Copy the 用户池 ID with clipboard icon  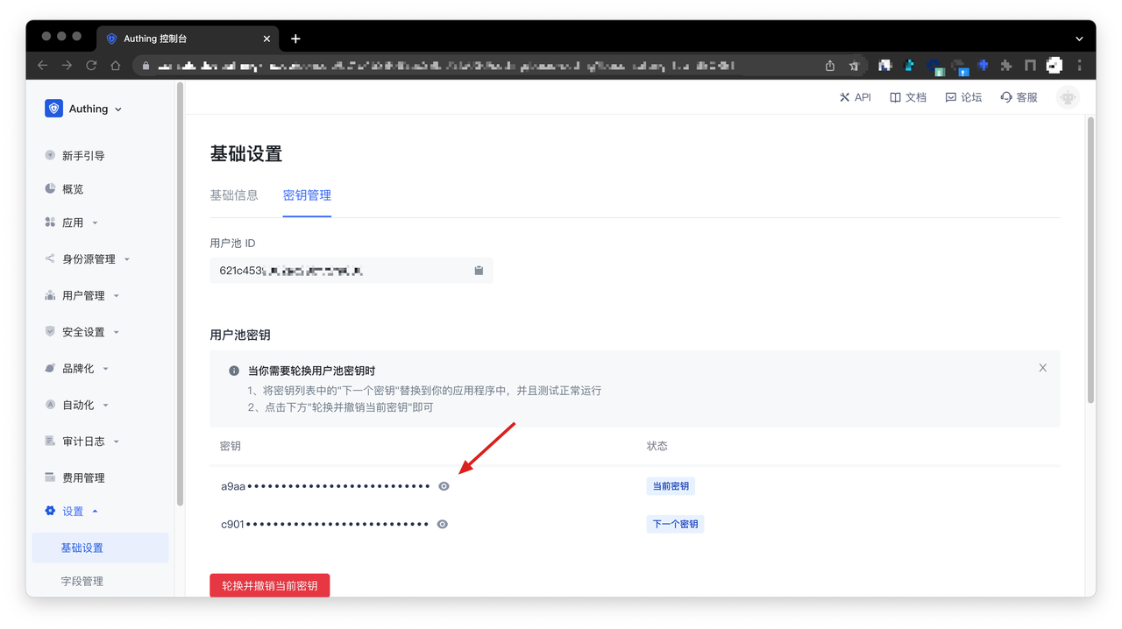[479, 270]
